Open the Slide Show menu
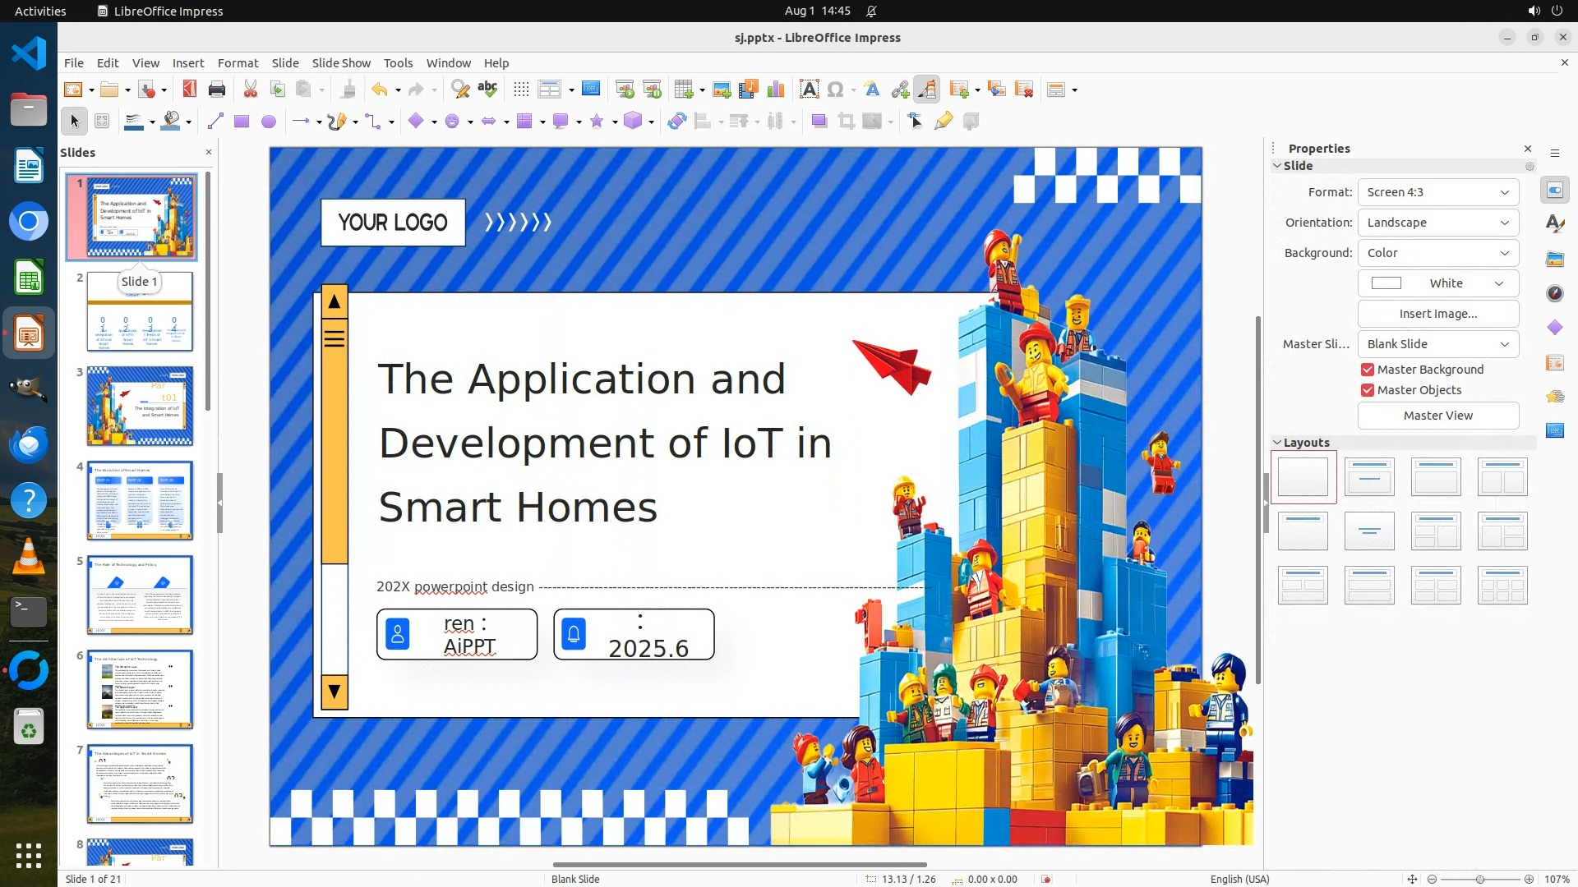The image size is (1578, 887). 340,63
